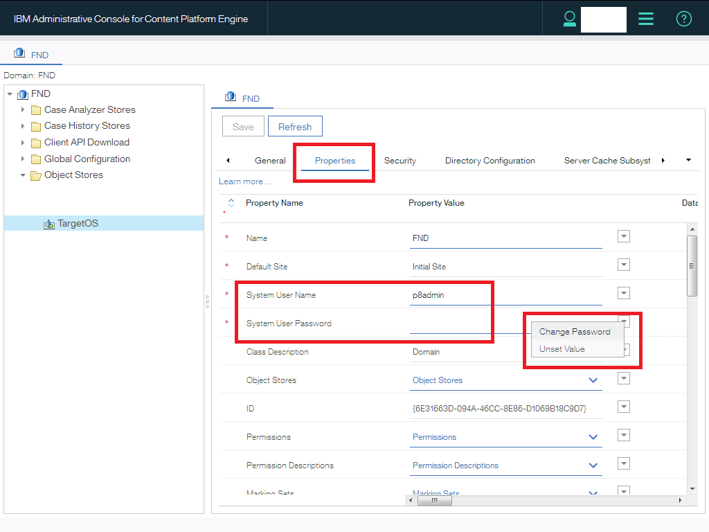Screen dimensions: 709x532
Task: Open the Name property action dropdown
Action: click(623, 237)
